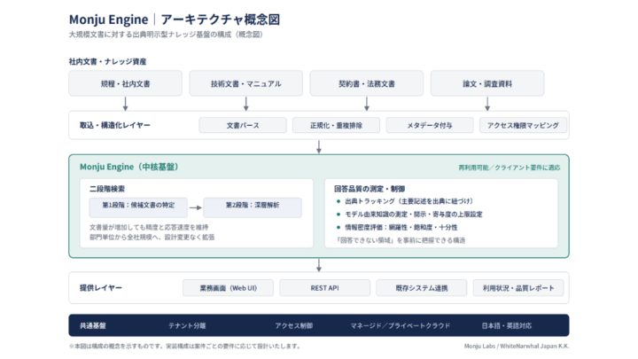The height and width of the screenshot is (359, 638).
Task: Click the メタデータ付与 box
Action: click(430, 125)
